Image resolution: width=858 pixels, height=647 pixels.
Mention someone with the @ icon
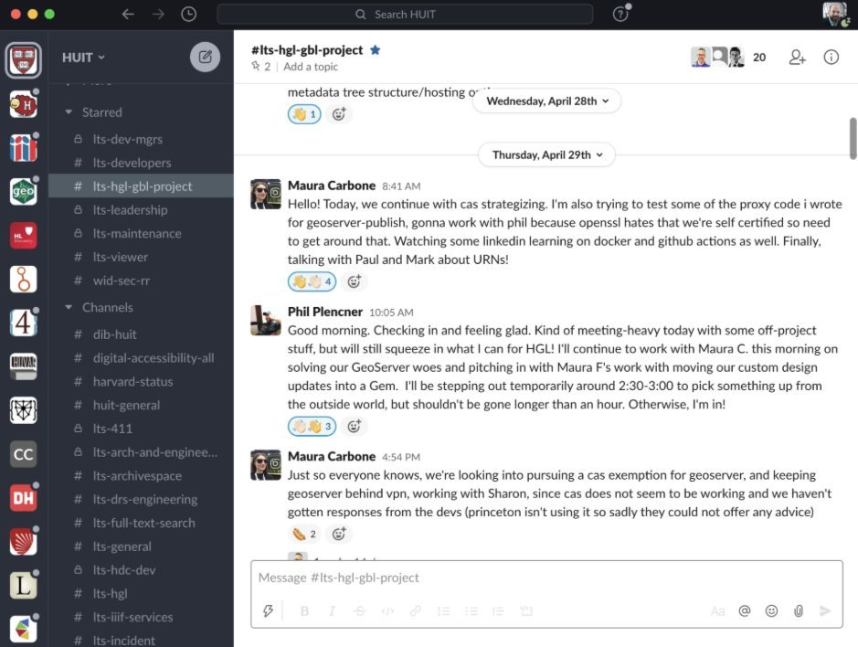pos(744,610)
